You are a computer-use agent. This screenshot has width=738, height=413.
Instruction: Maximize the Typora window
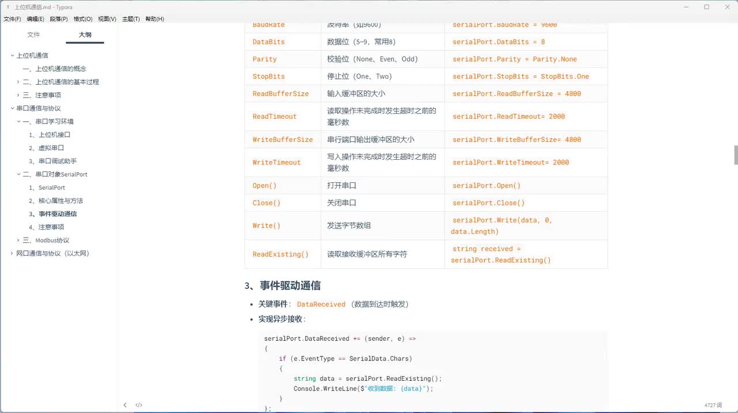[707, 7]
